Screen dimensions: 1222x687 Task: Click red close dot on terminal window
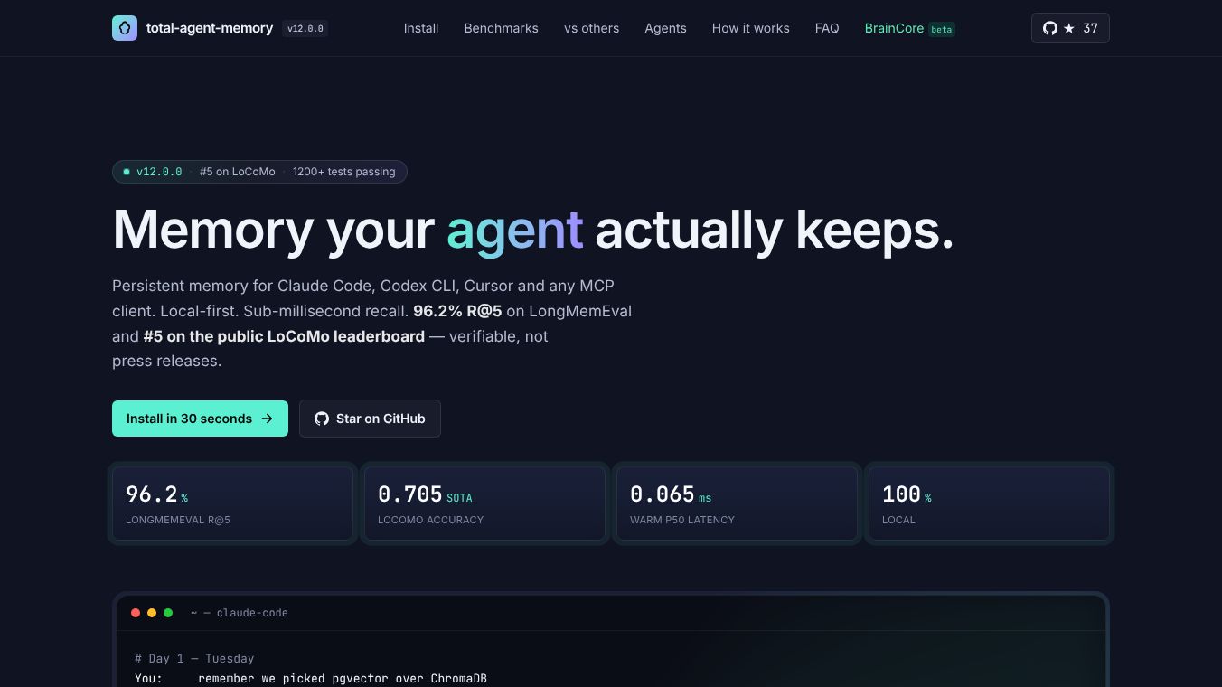click(136, 613)
